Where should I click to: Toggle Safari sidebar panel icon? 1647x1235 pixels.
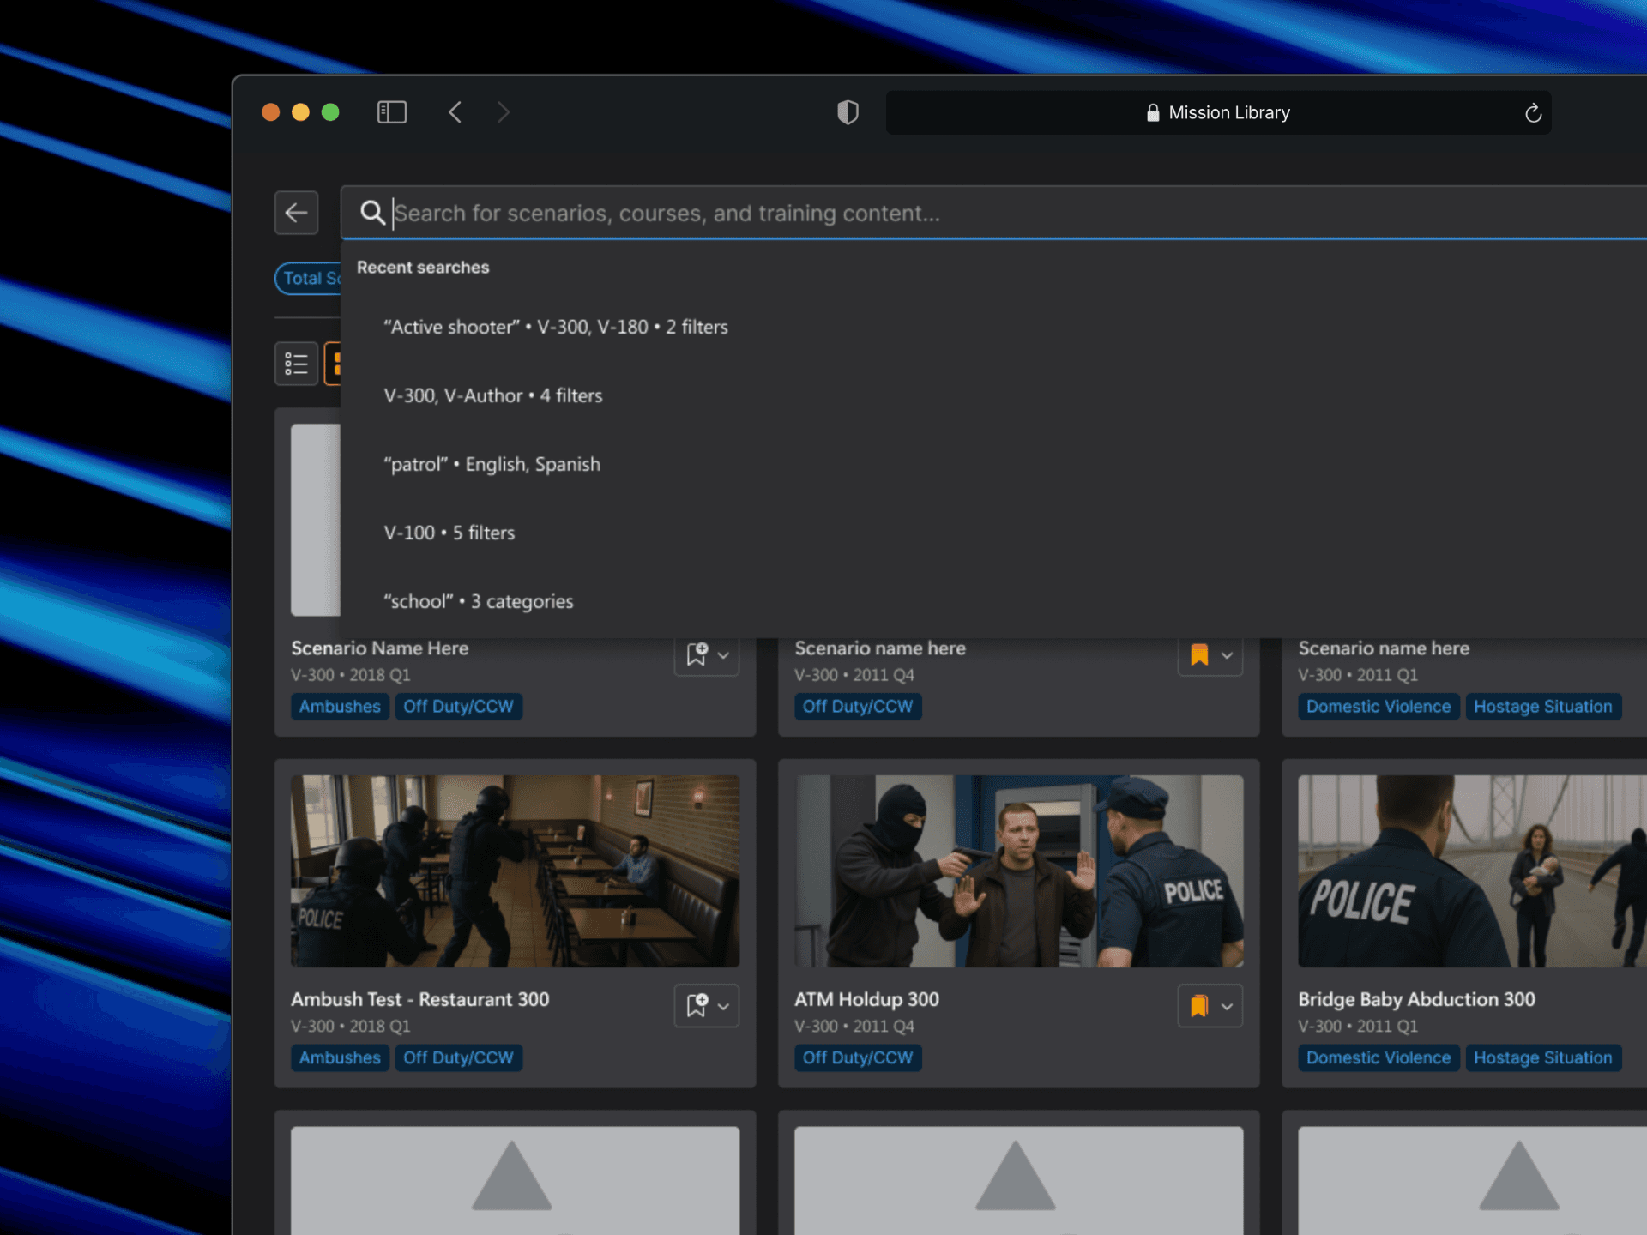coord(392,112)
